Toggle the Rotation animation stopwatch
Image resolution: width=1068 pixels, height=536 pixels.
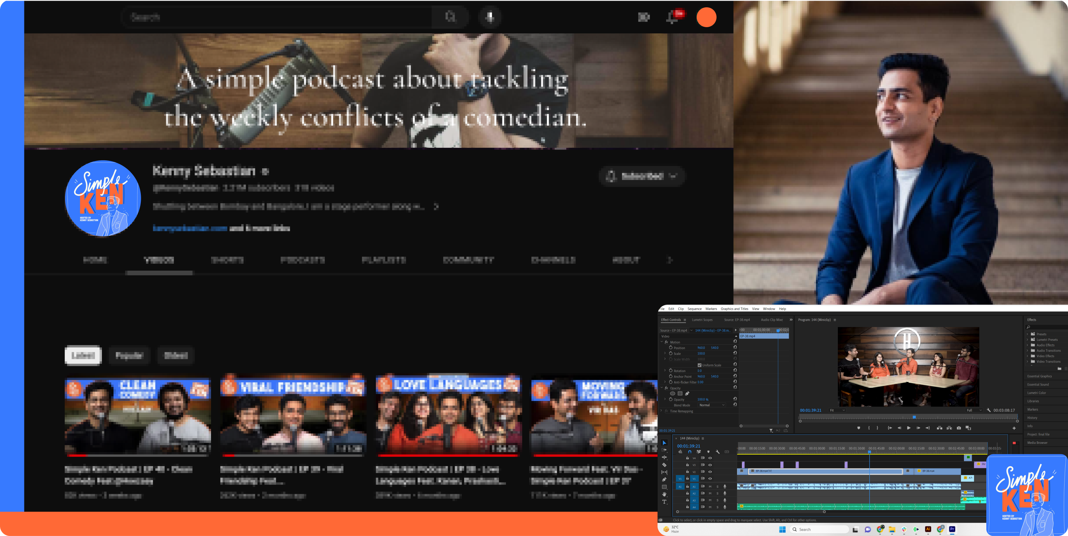tap(670, 370)
